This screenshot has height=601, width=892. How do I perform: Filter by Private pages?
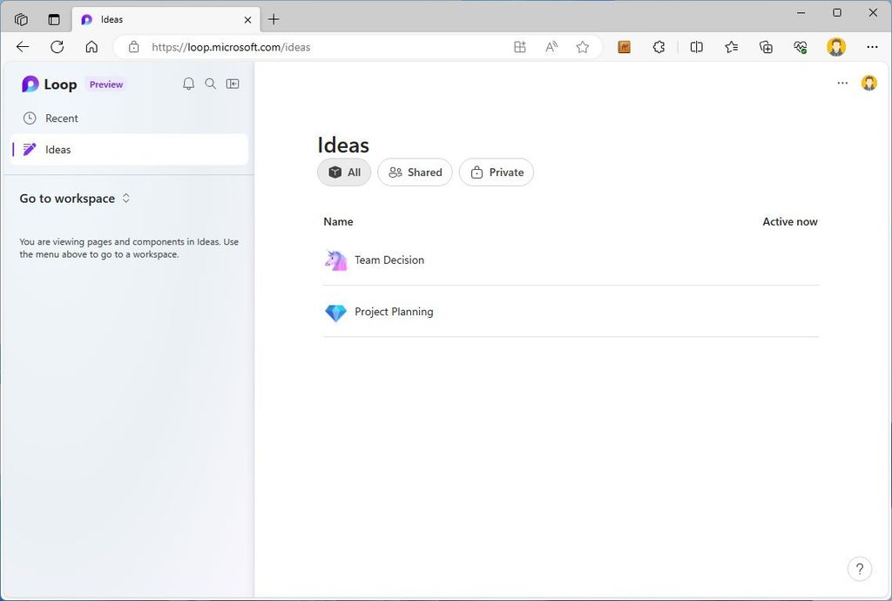point(496,172)
